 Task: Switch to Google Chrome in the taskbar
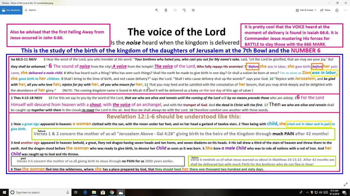(112, 192)
